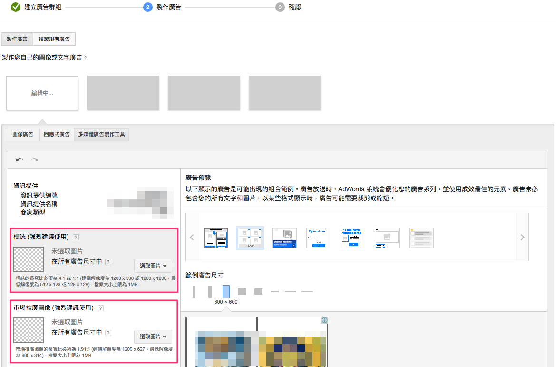Click the info icon on the ad preview

click(324, 320)
